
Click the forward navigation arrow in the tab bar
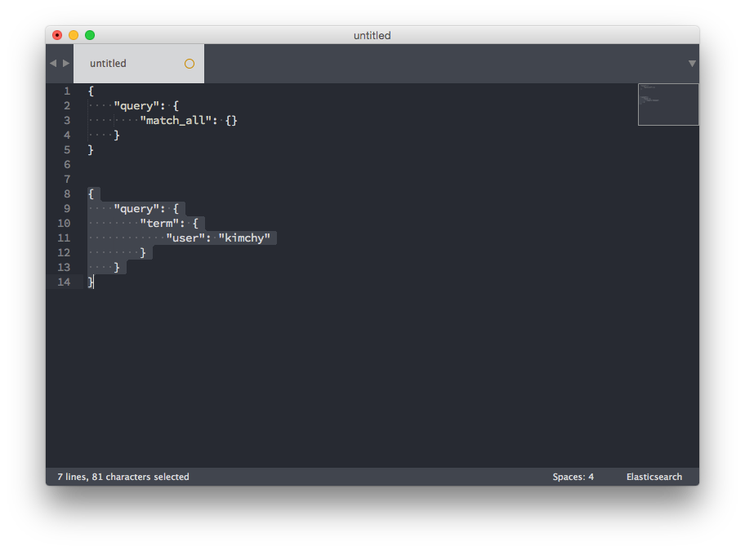coord(65,63)
